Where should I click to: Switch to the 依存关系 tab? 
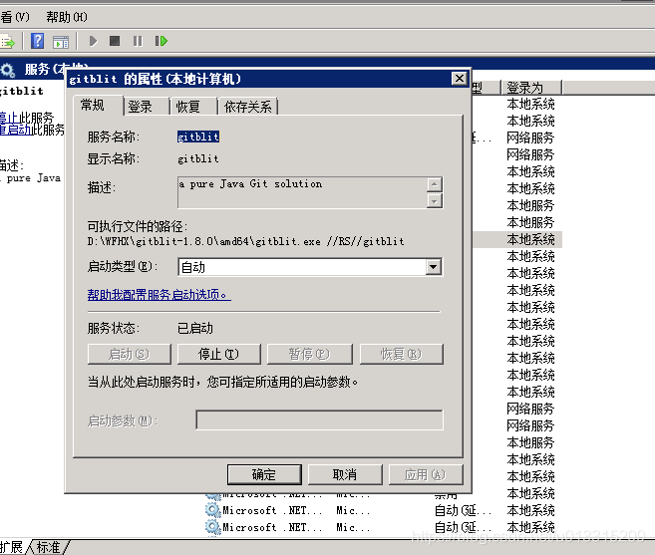(247, 107)
